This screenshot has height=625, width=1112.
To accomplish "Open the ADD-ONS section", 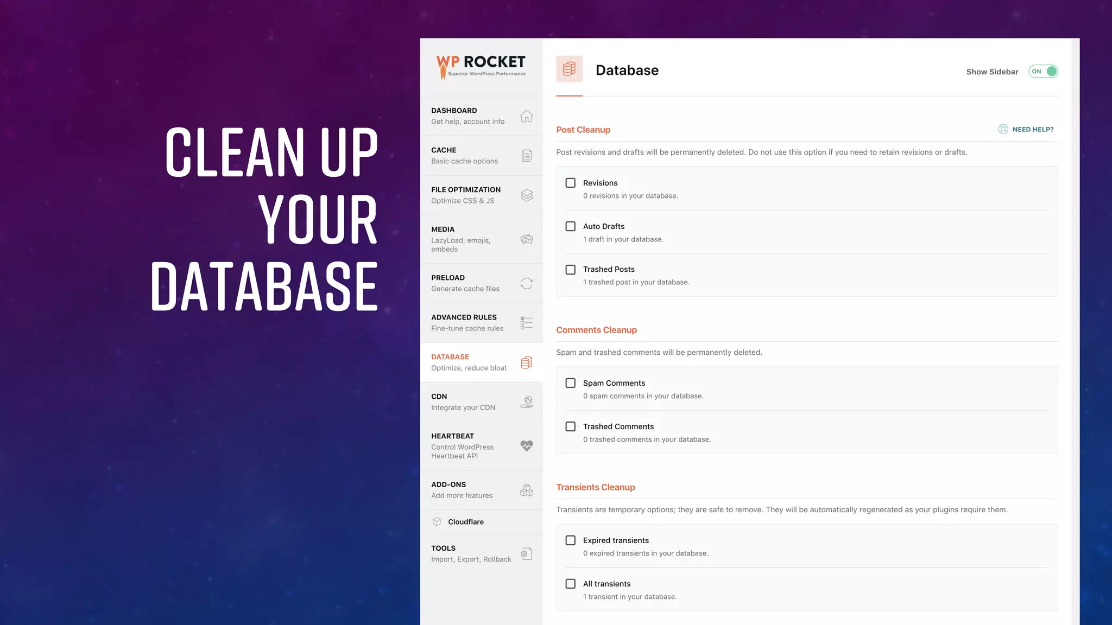I will (482, 490).
